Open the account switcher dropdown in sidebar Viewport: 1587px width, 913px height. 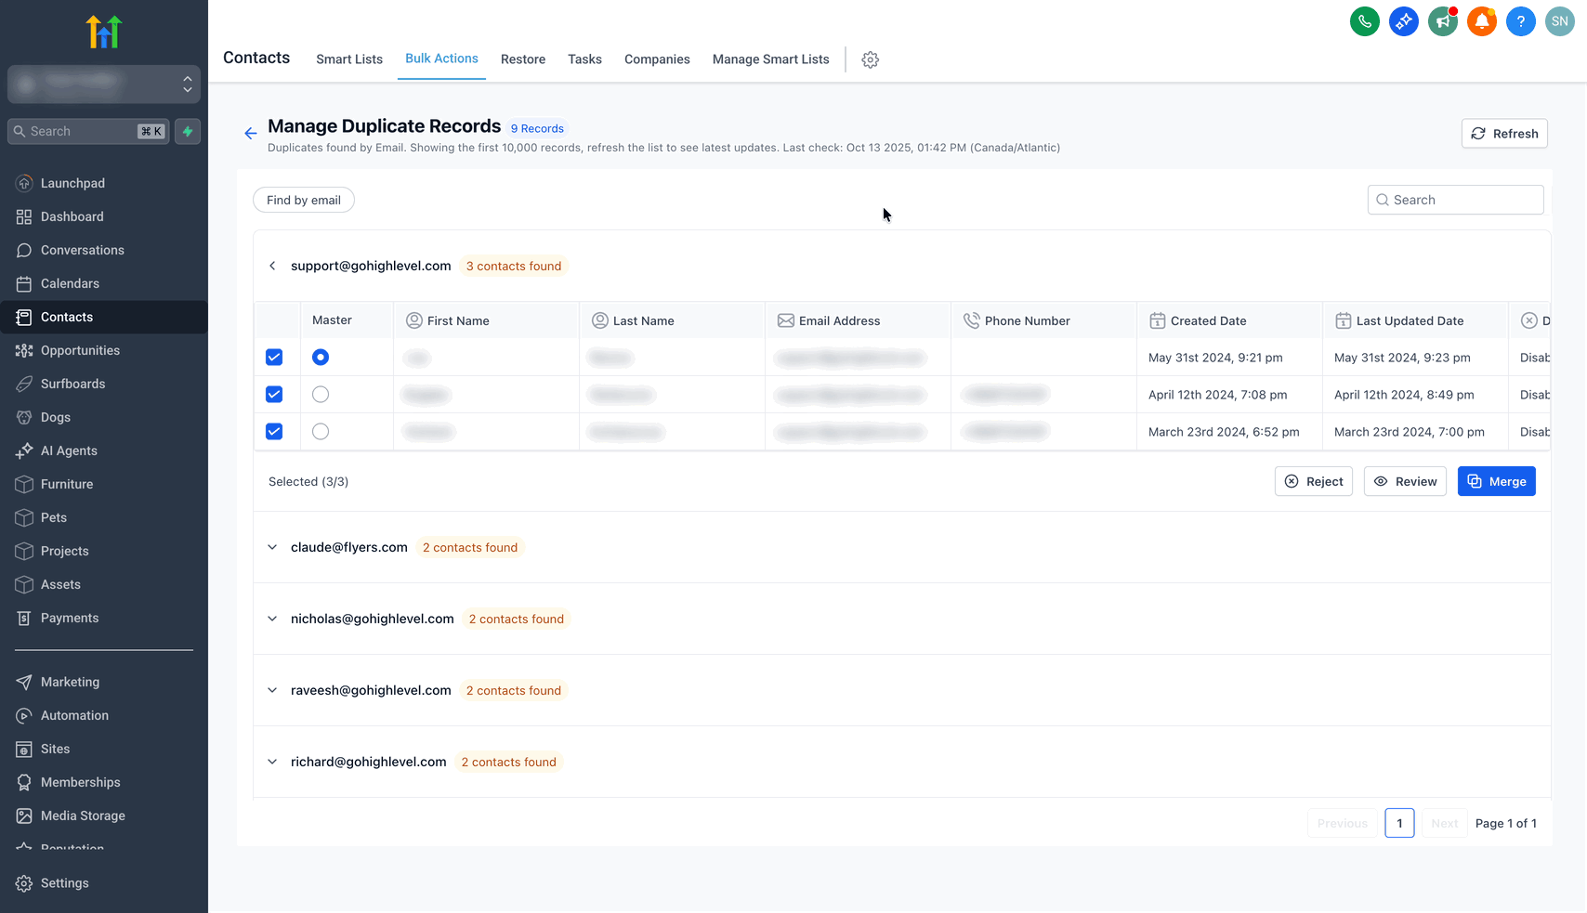(x=104, y=85)
